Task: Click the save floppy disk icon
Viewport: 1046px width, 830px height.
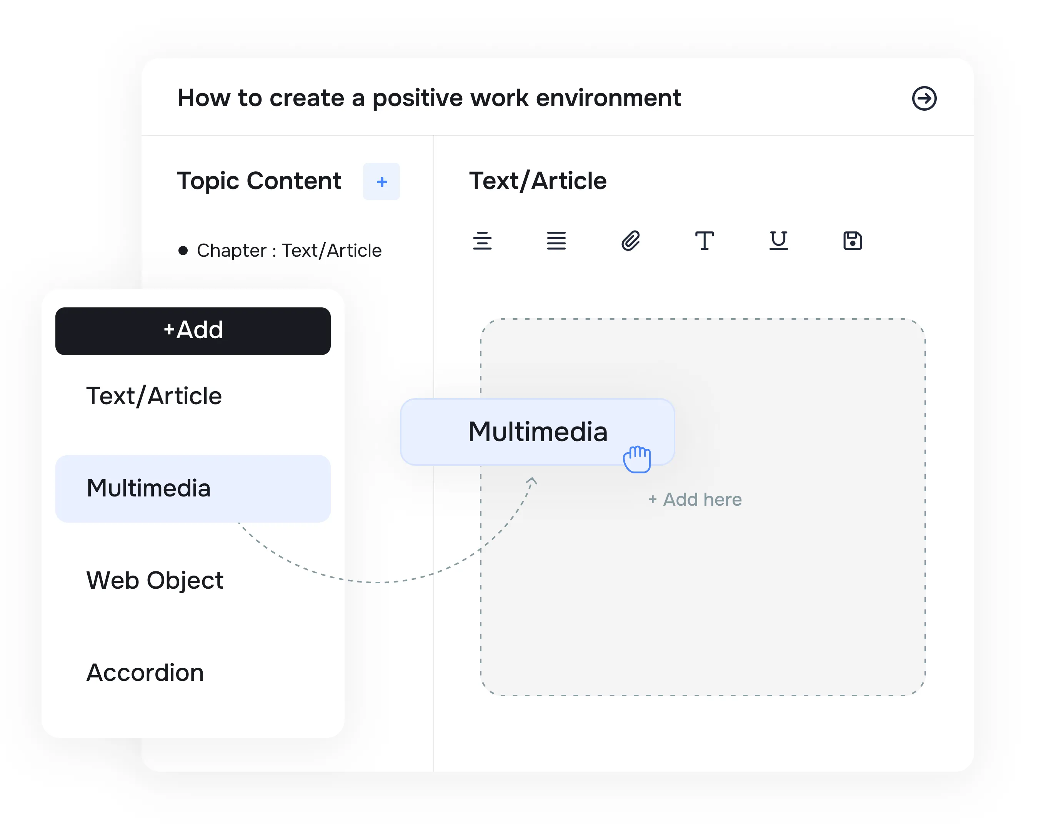Action: (853, 241)
